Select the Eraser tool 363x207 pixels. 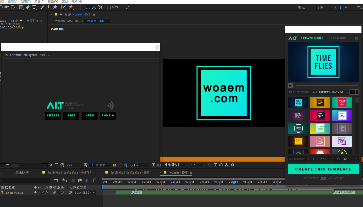(x=55, y=7)
